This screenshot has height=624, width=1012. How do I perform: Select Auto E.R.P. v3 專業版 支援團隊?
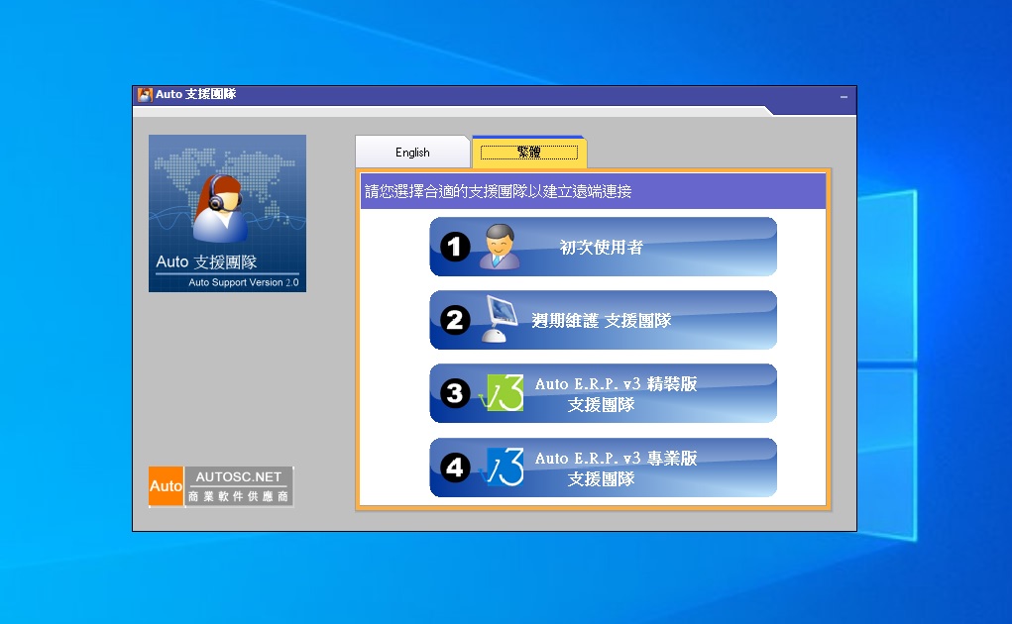603,468
